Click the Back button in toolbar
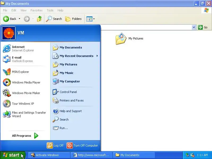Image resolution: width=212 pixels, height=159 pixels. pyautogui.click(x=10, y=19)
